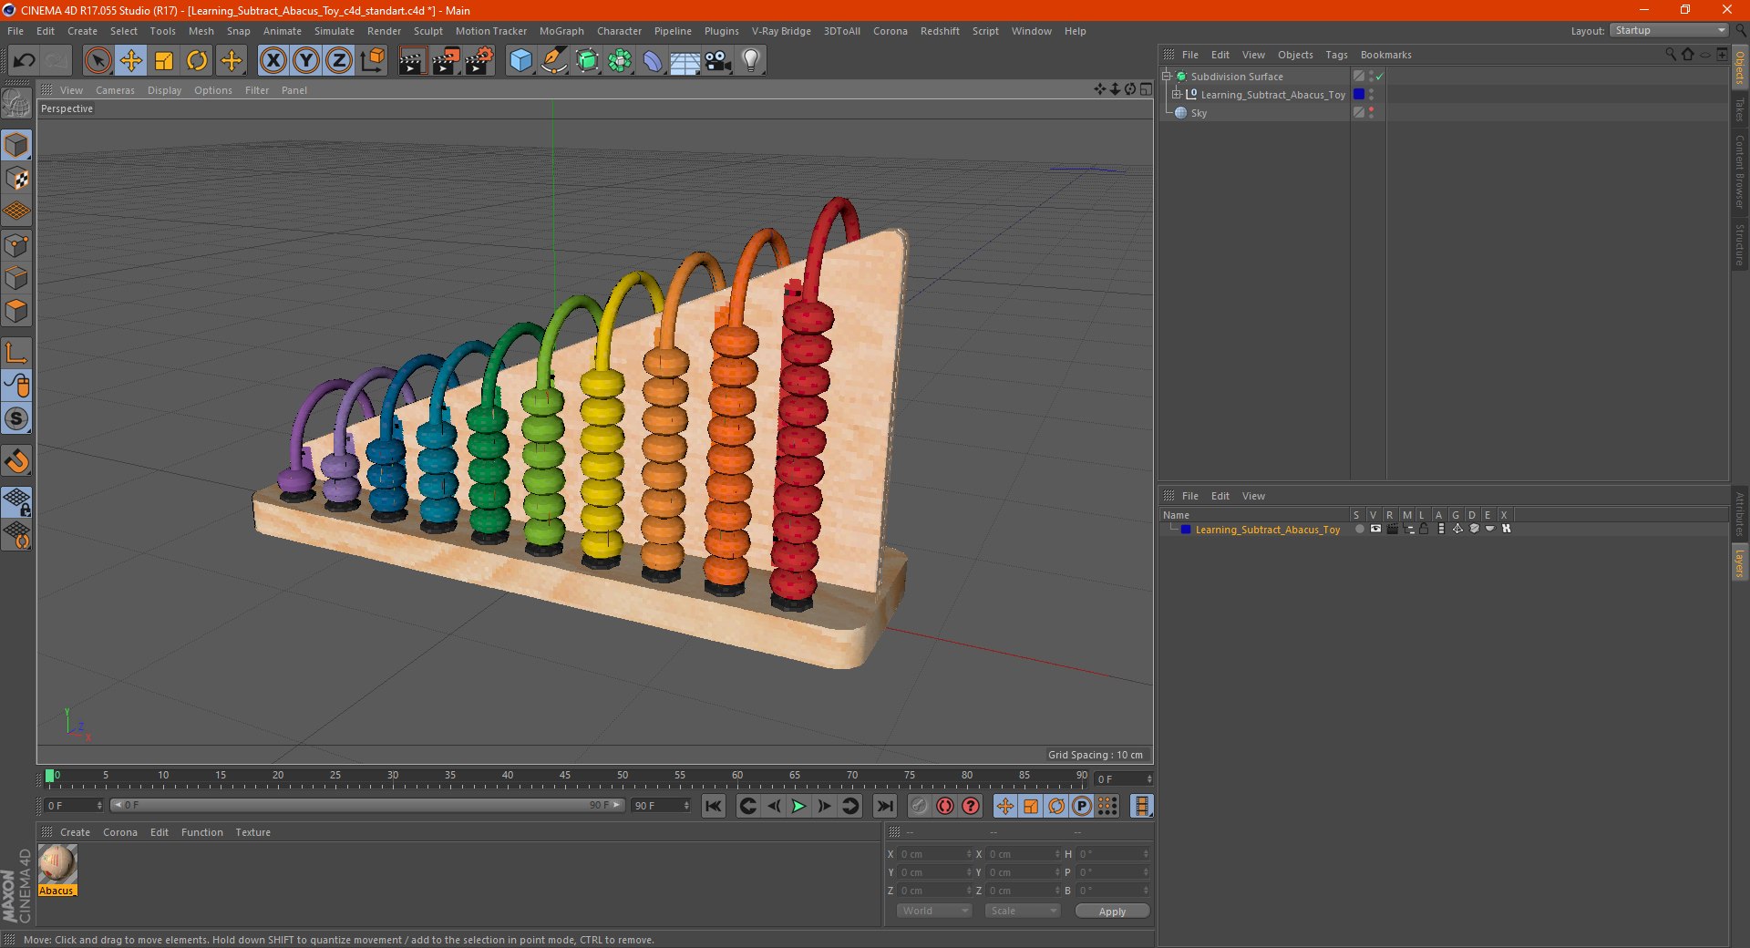Add a Floor environment object
Viewport: 1750px width, 948px height.
(685, 61)
